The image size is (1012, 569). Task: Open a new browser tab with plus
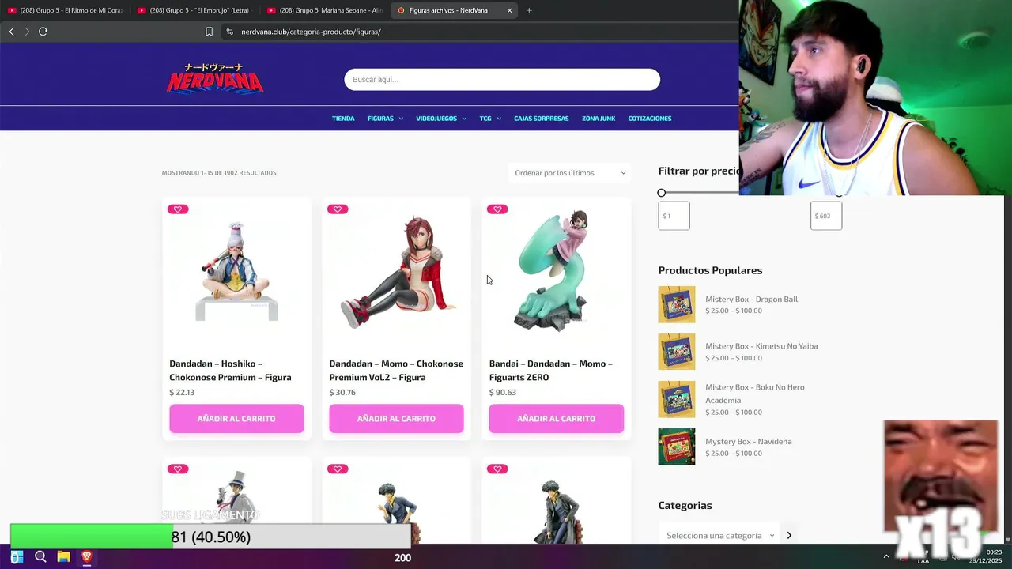(529, 10)
